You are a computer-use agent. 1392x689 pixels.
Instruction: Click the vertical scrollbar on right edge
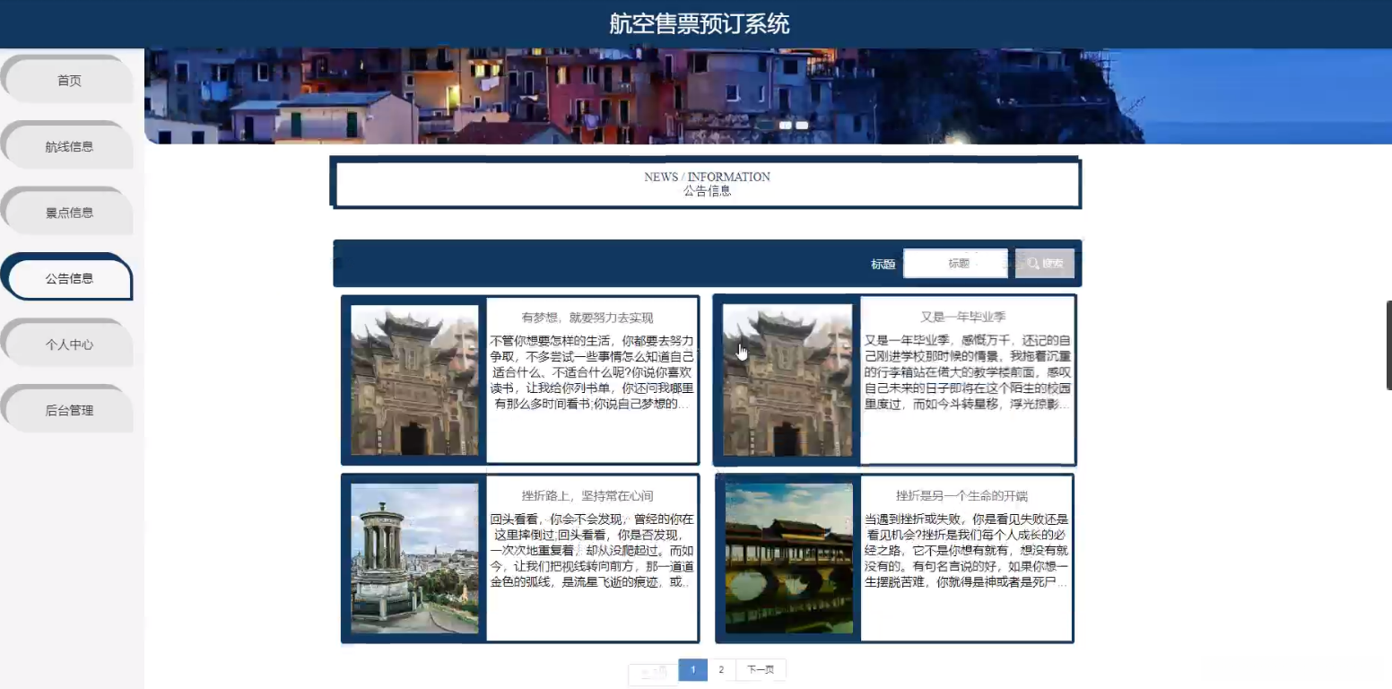click(x=1388, y=345)
